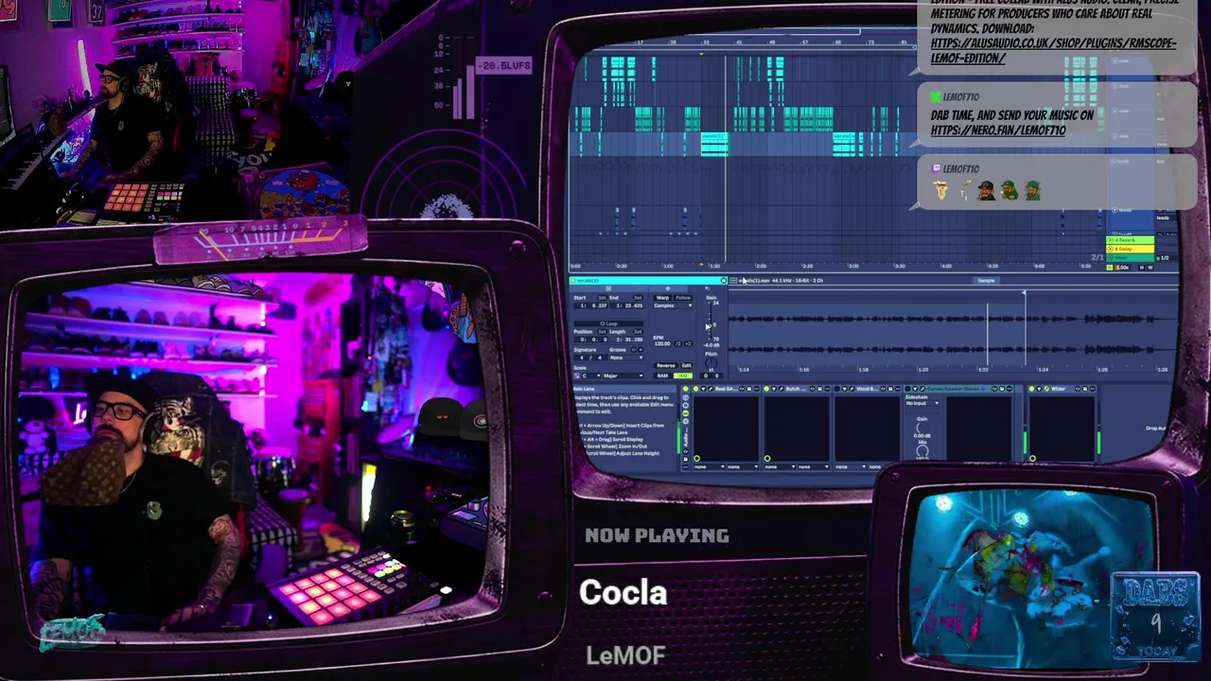Click the Vocal device wrench icon

[x=851, y=389]
